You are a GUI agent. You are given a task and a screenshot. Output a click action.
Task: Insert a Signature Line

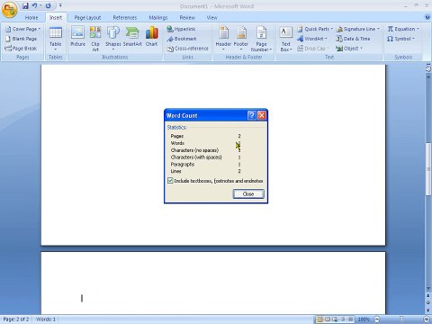358,29
